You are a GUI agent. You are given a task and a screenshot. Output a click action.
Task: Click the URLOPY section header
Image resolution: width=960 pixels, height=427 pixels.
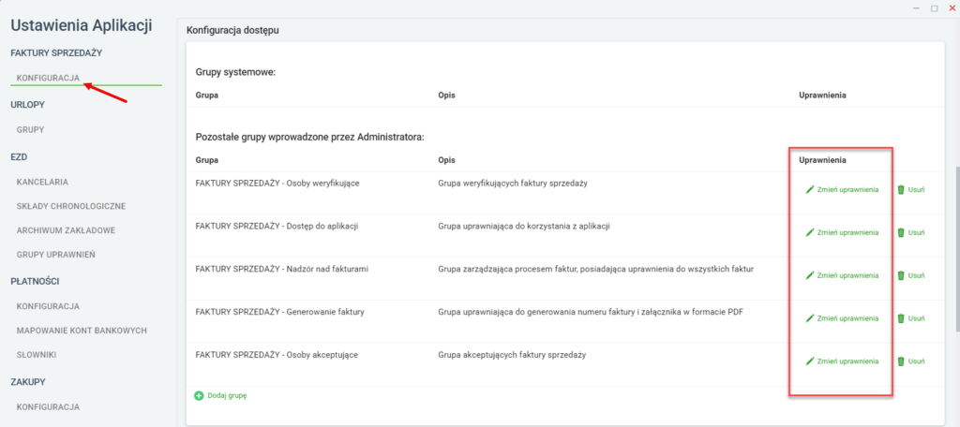27,105
